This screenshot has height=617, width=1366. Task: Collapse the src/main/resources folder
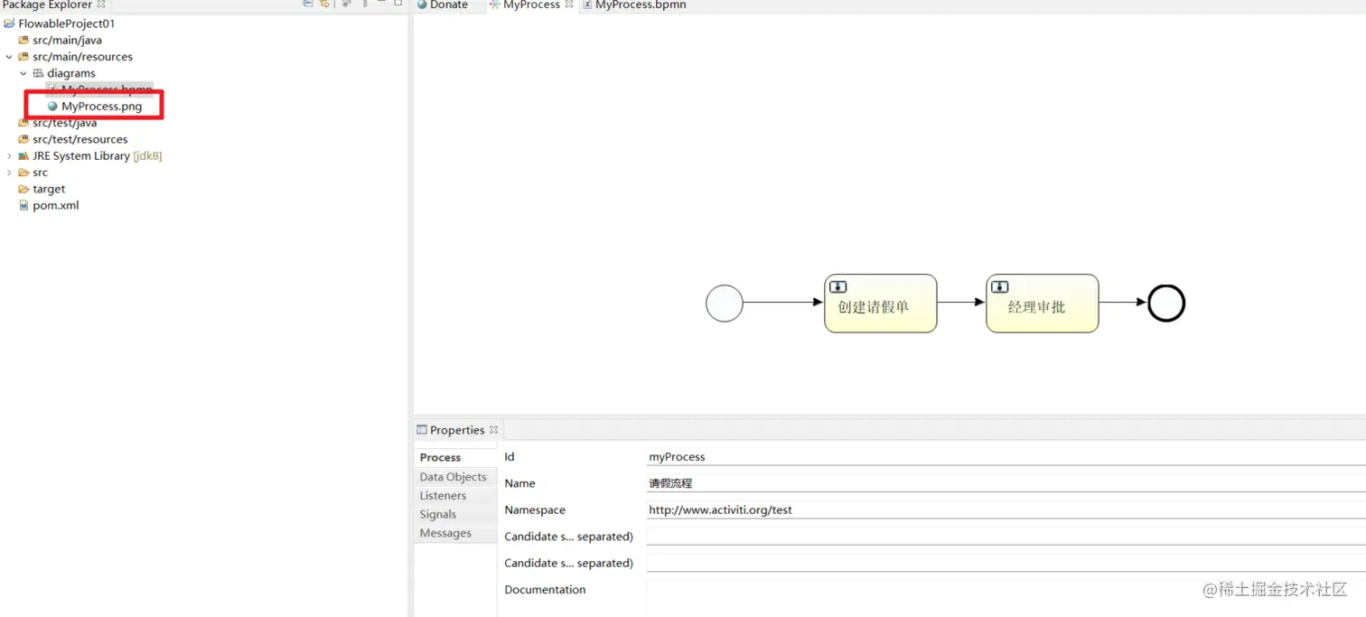click(x=9, y=57)
